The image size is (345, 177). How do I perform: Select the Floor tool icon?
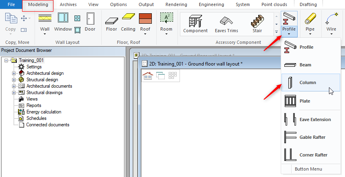pyautogui.click(x=111, y=19)
